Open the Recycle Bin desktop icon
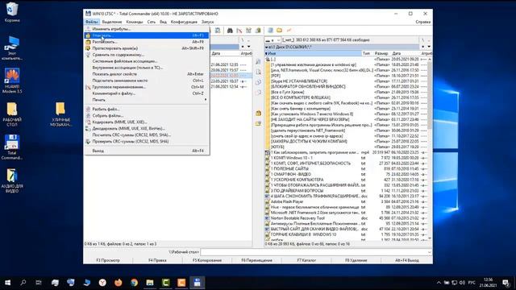Viewport: 516px width, 290px height. 12,13
